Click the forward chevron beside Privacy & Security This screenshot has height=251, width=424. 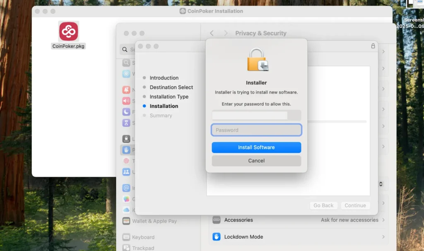[226, 33]
